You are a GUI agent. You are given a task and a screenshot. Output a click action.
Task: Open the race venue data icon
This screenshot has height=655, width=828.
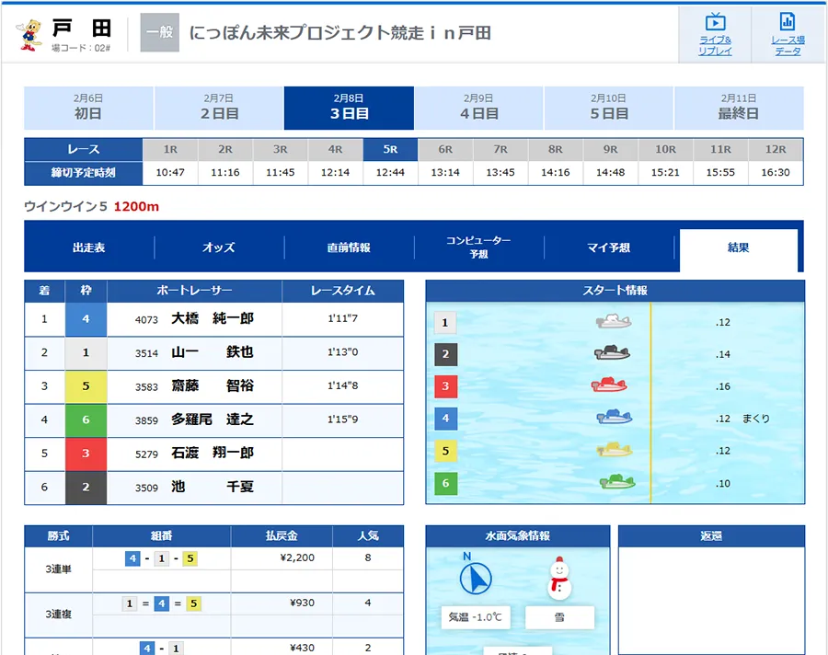[x=788, y=23]
